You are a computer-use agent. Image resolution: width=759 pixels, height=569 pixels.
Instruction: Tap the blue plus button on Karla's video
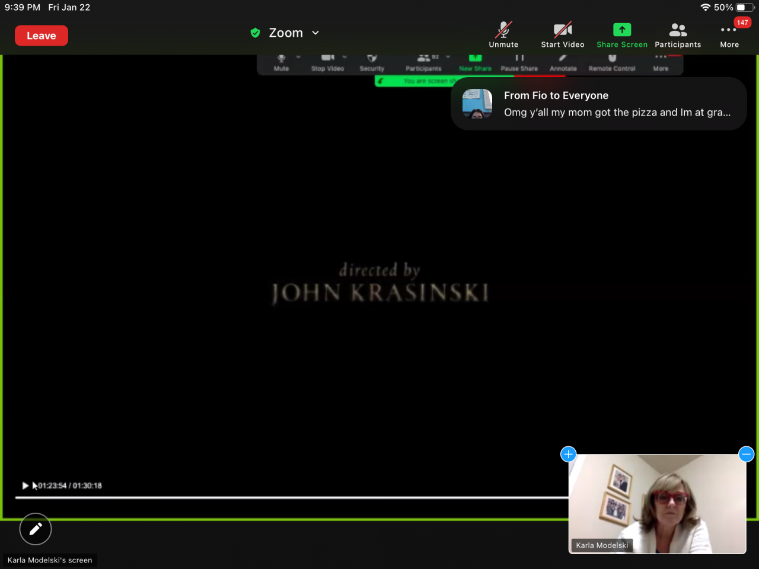pos(568,454)
